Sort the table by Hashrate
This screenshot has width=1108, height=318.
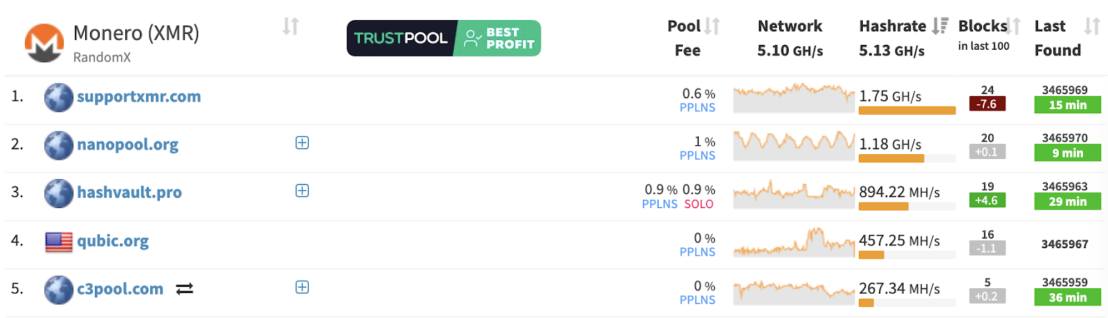[940, 26]
